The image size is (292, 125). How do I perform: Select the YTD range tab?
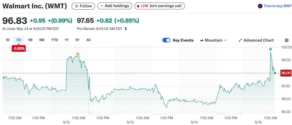point(54,40)
